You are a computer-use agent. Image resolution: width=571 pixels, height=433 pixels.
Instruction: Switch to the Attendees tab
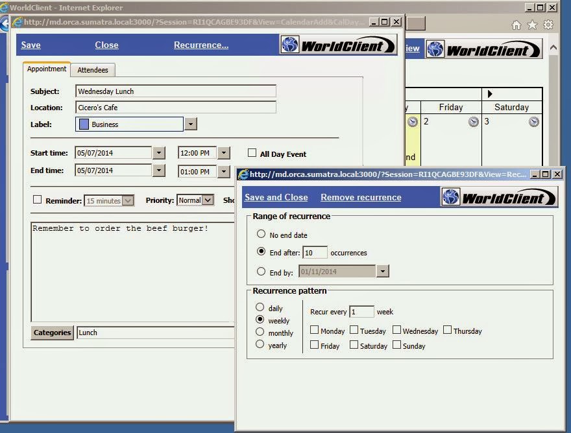[93, 70]
